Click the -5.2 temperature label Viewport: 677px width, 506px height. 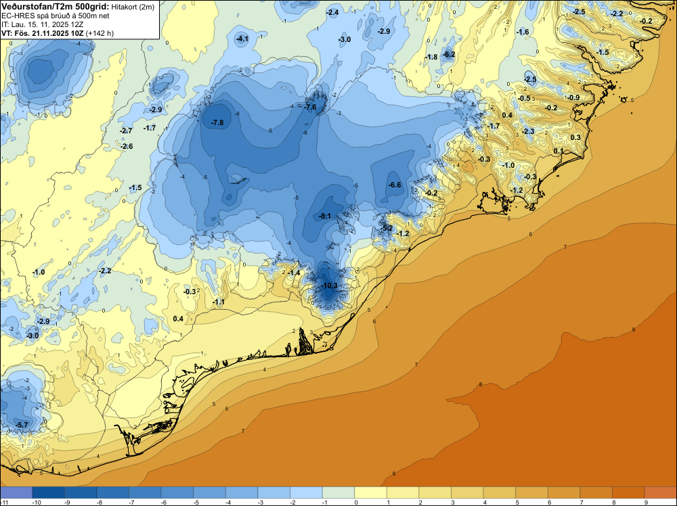387,228
